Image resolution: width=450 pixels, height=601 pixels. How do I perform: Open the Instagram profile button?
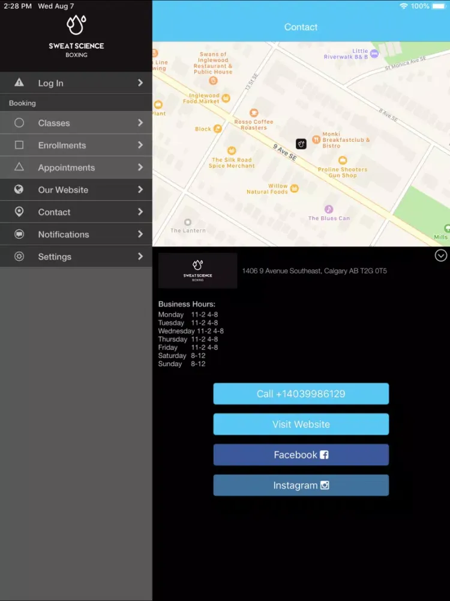[x=301, y=485]
